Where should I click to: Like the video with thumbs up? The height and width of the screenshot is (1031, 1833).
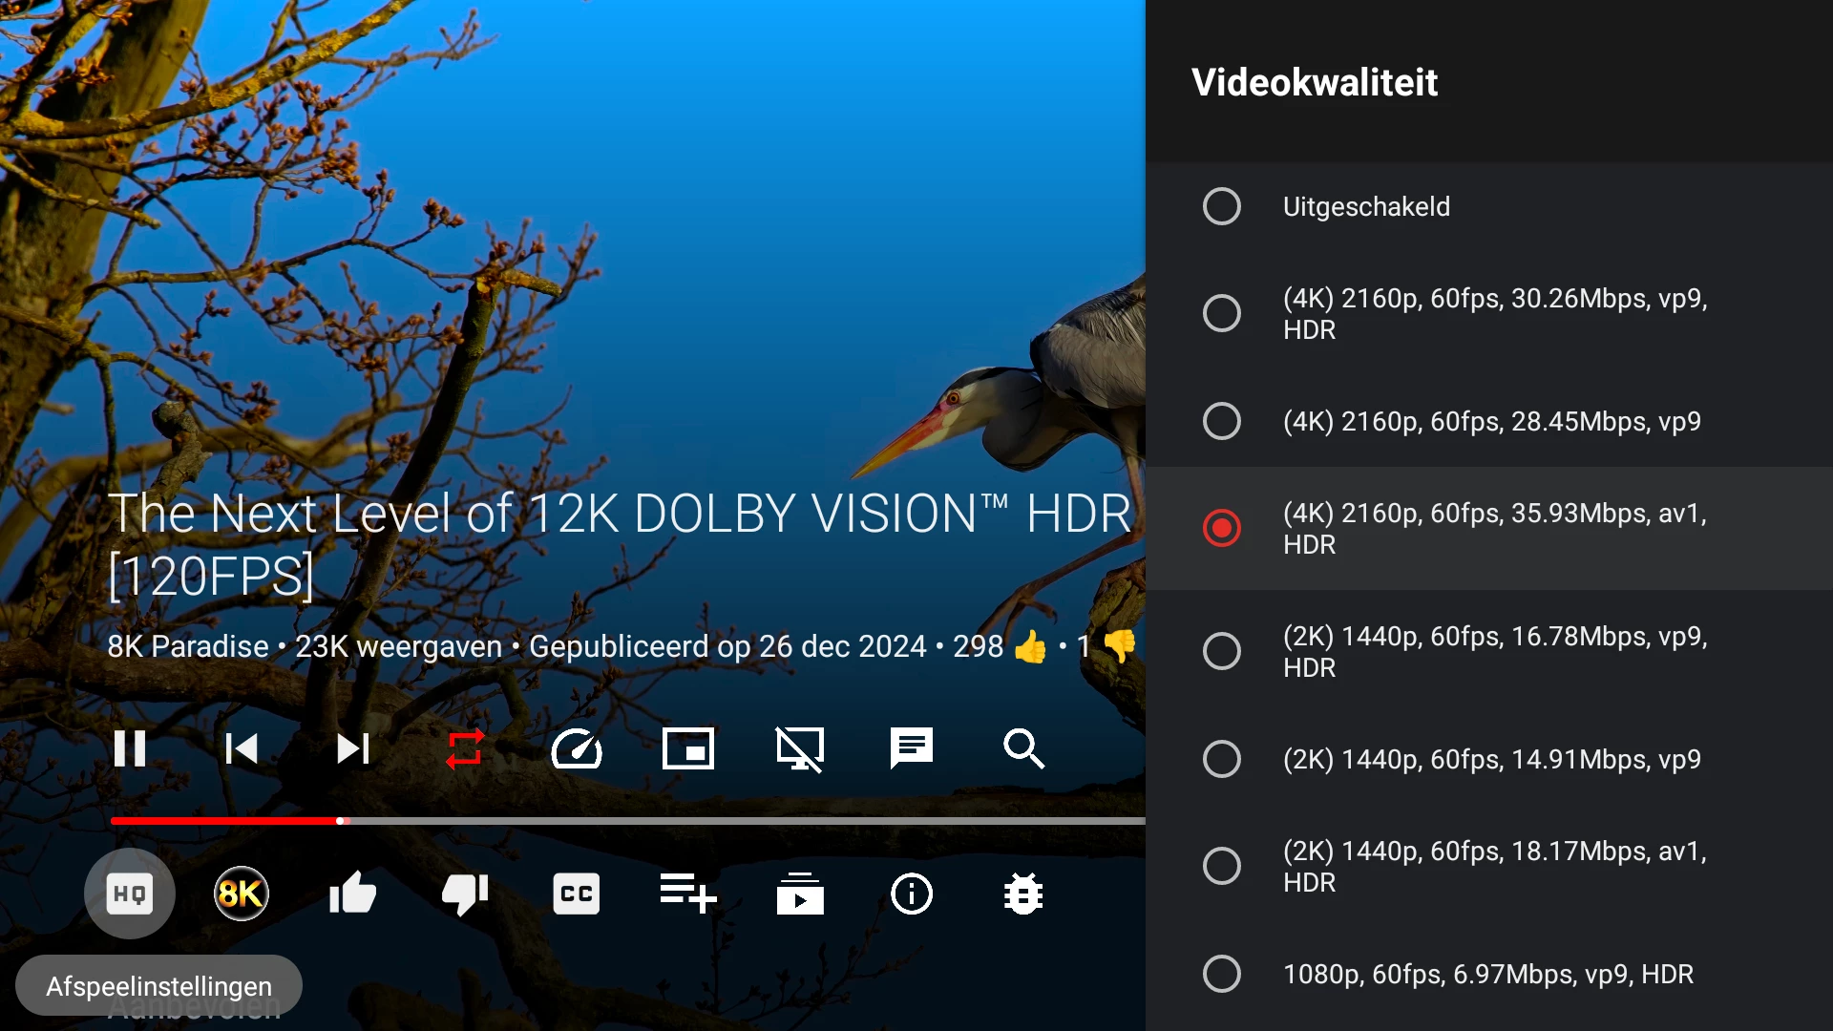coord(353,894)
